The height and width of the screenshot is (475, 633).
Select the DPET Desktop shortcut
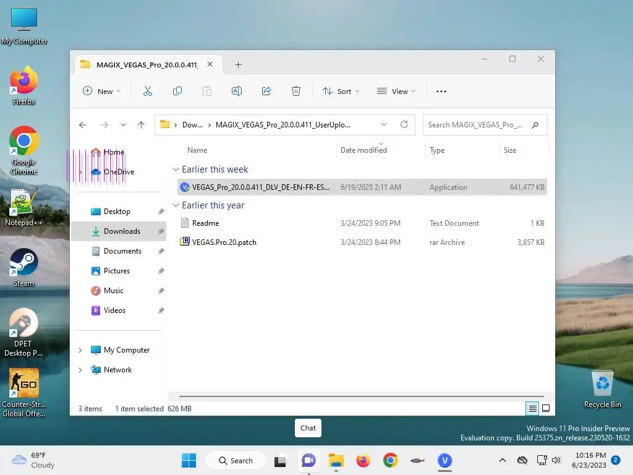[23, 332]
